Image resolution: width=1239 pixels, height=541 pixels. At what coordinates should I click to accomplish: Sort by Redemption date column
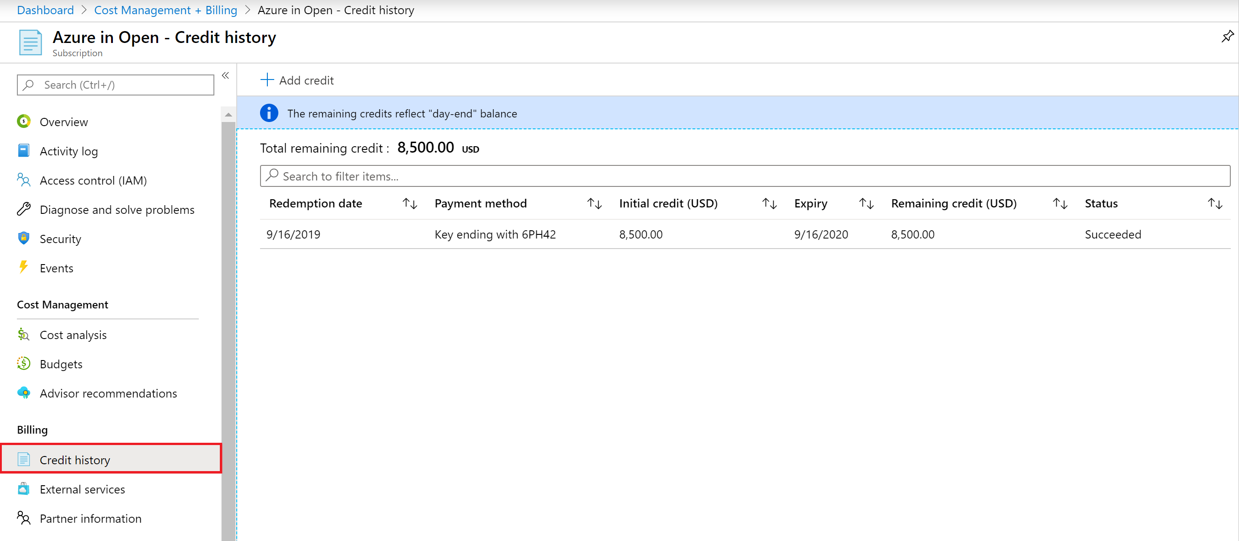[409, 203]
